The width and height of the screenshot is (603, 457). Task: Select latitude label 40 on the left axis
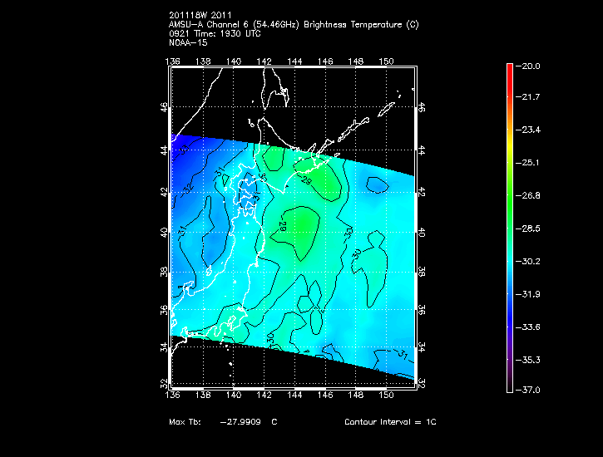pyautogui.click(x=165, y=233)
